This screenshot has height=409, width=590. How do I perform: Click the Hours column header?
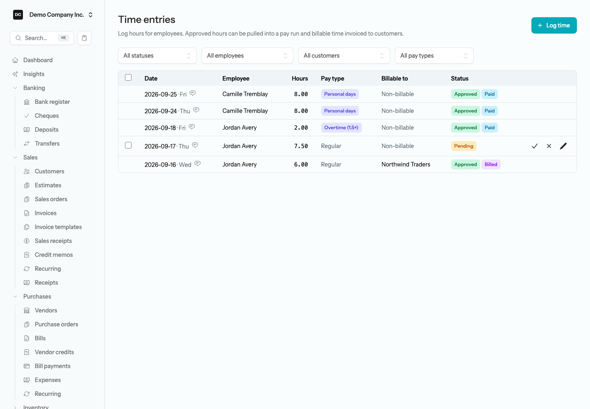(x=300, y=79)
